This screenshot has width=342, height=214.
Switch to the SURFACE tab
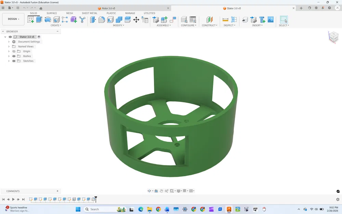tap(52, 13)
